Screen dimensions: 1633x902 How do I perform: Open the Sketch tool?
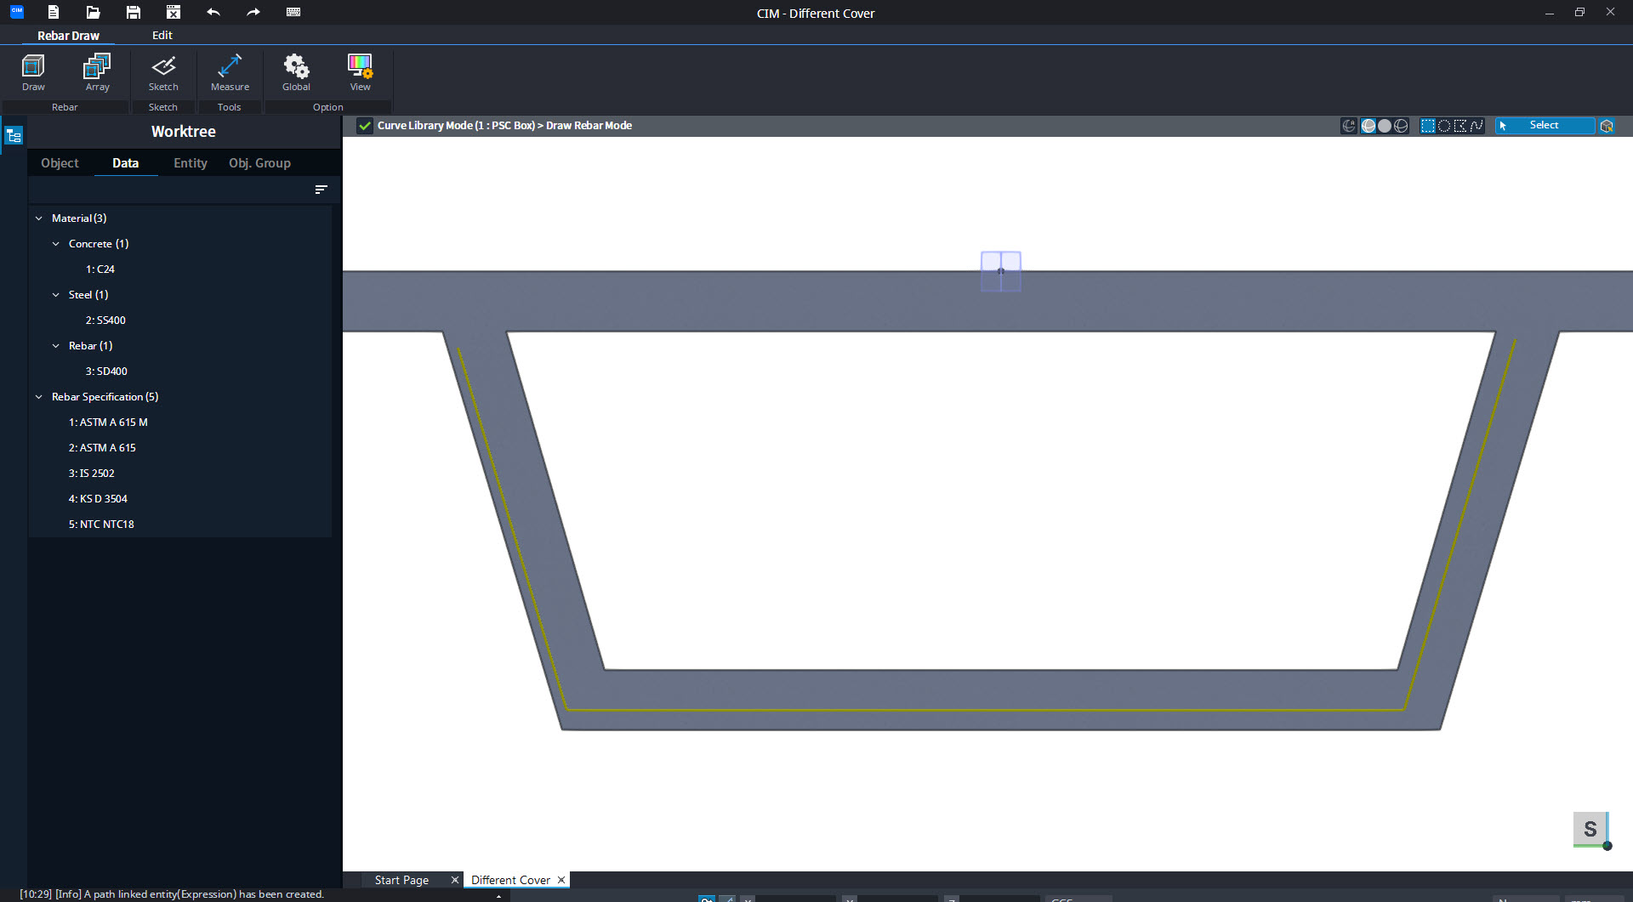(163, 72)
